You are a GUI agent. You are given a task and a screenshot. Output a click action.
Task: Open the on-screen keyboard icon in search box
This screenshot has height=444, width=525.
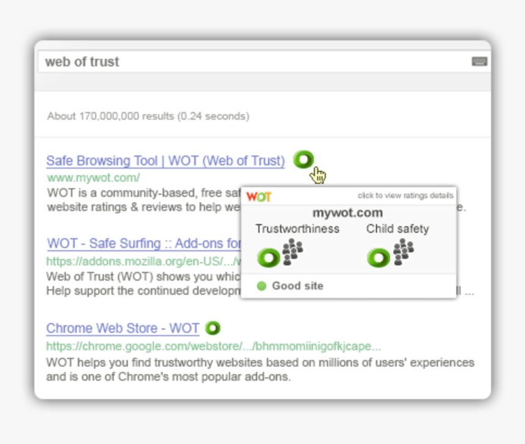[479, 61]
